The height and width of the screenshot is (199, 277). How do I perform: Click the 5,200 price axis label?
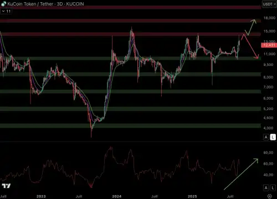(x=268, y=109)
